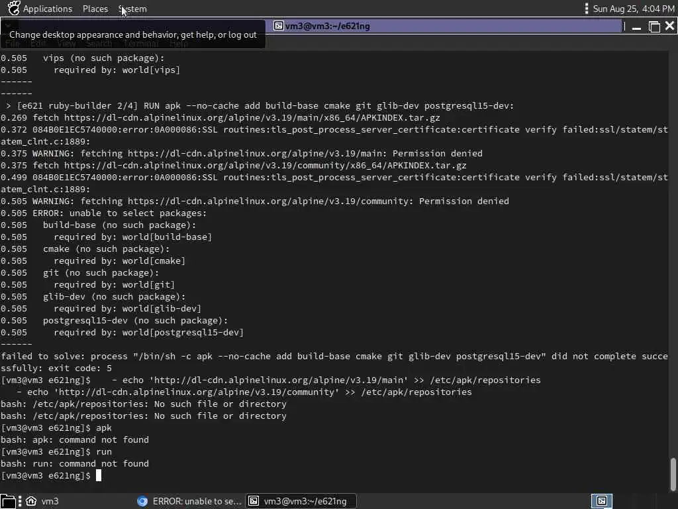Viewport: 678px width, 509px height.
Task: Click the workspace switcher terminal thumbnail
Action: coord(602,501)
